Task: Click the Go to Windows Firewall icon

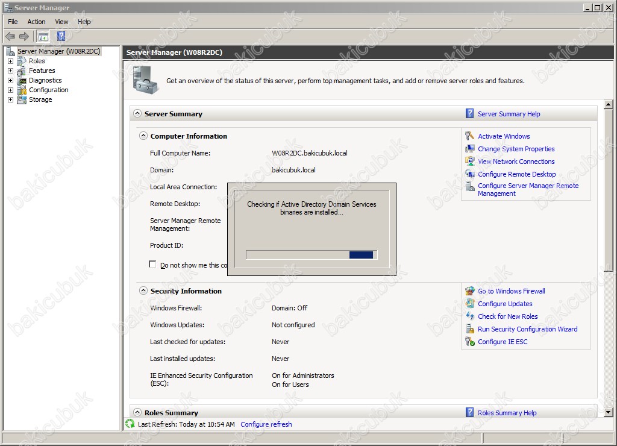Action: click(470, 291)
